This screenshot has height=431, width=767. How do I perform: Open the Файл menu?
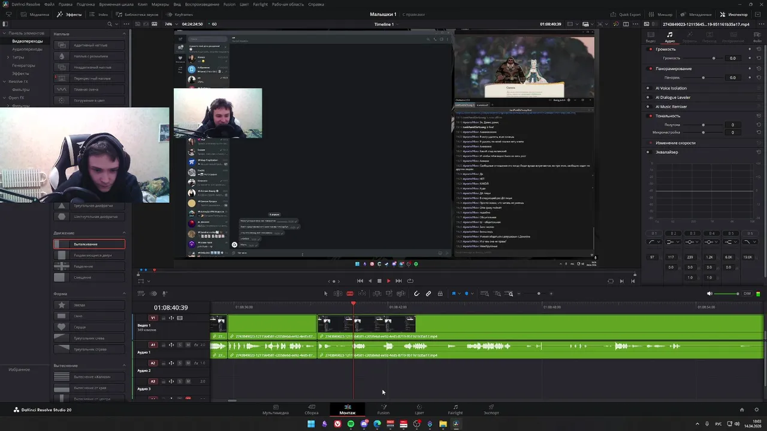coord(49,4)
